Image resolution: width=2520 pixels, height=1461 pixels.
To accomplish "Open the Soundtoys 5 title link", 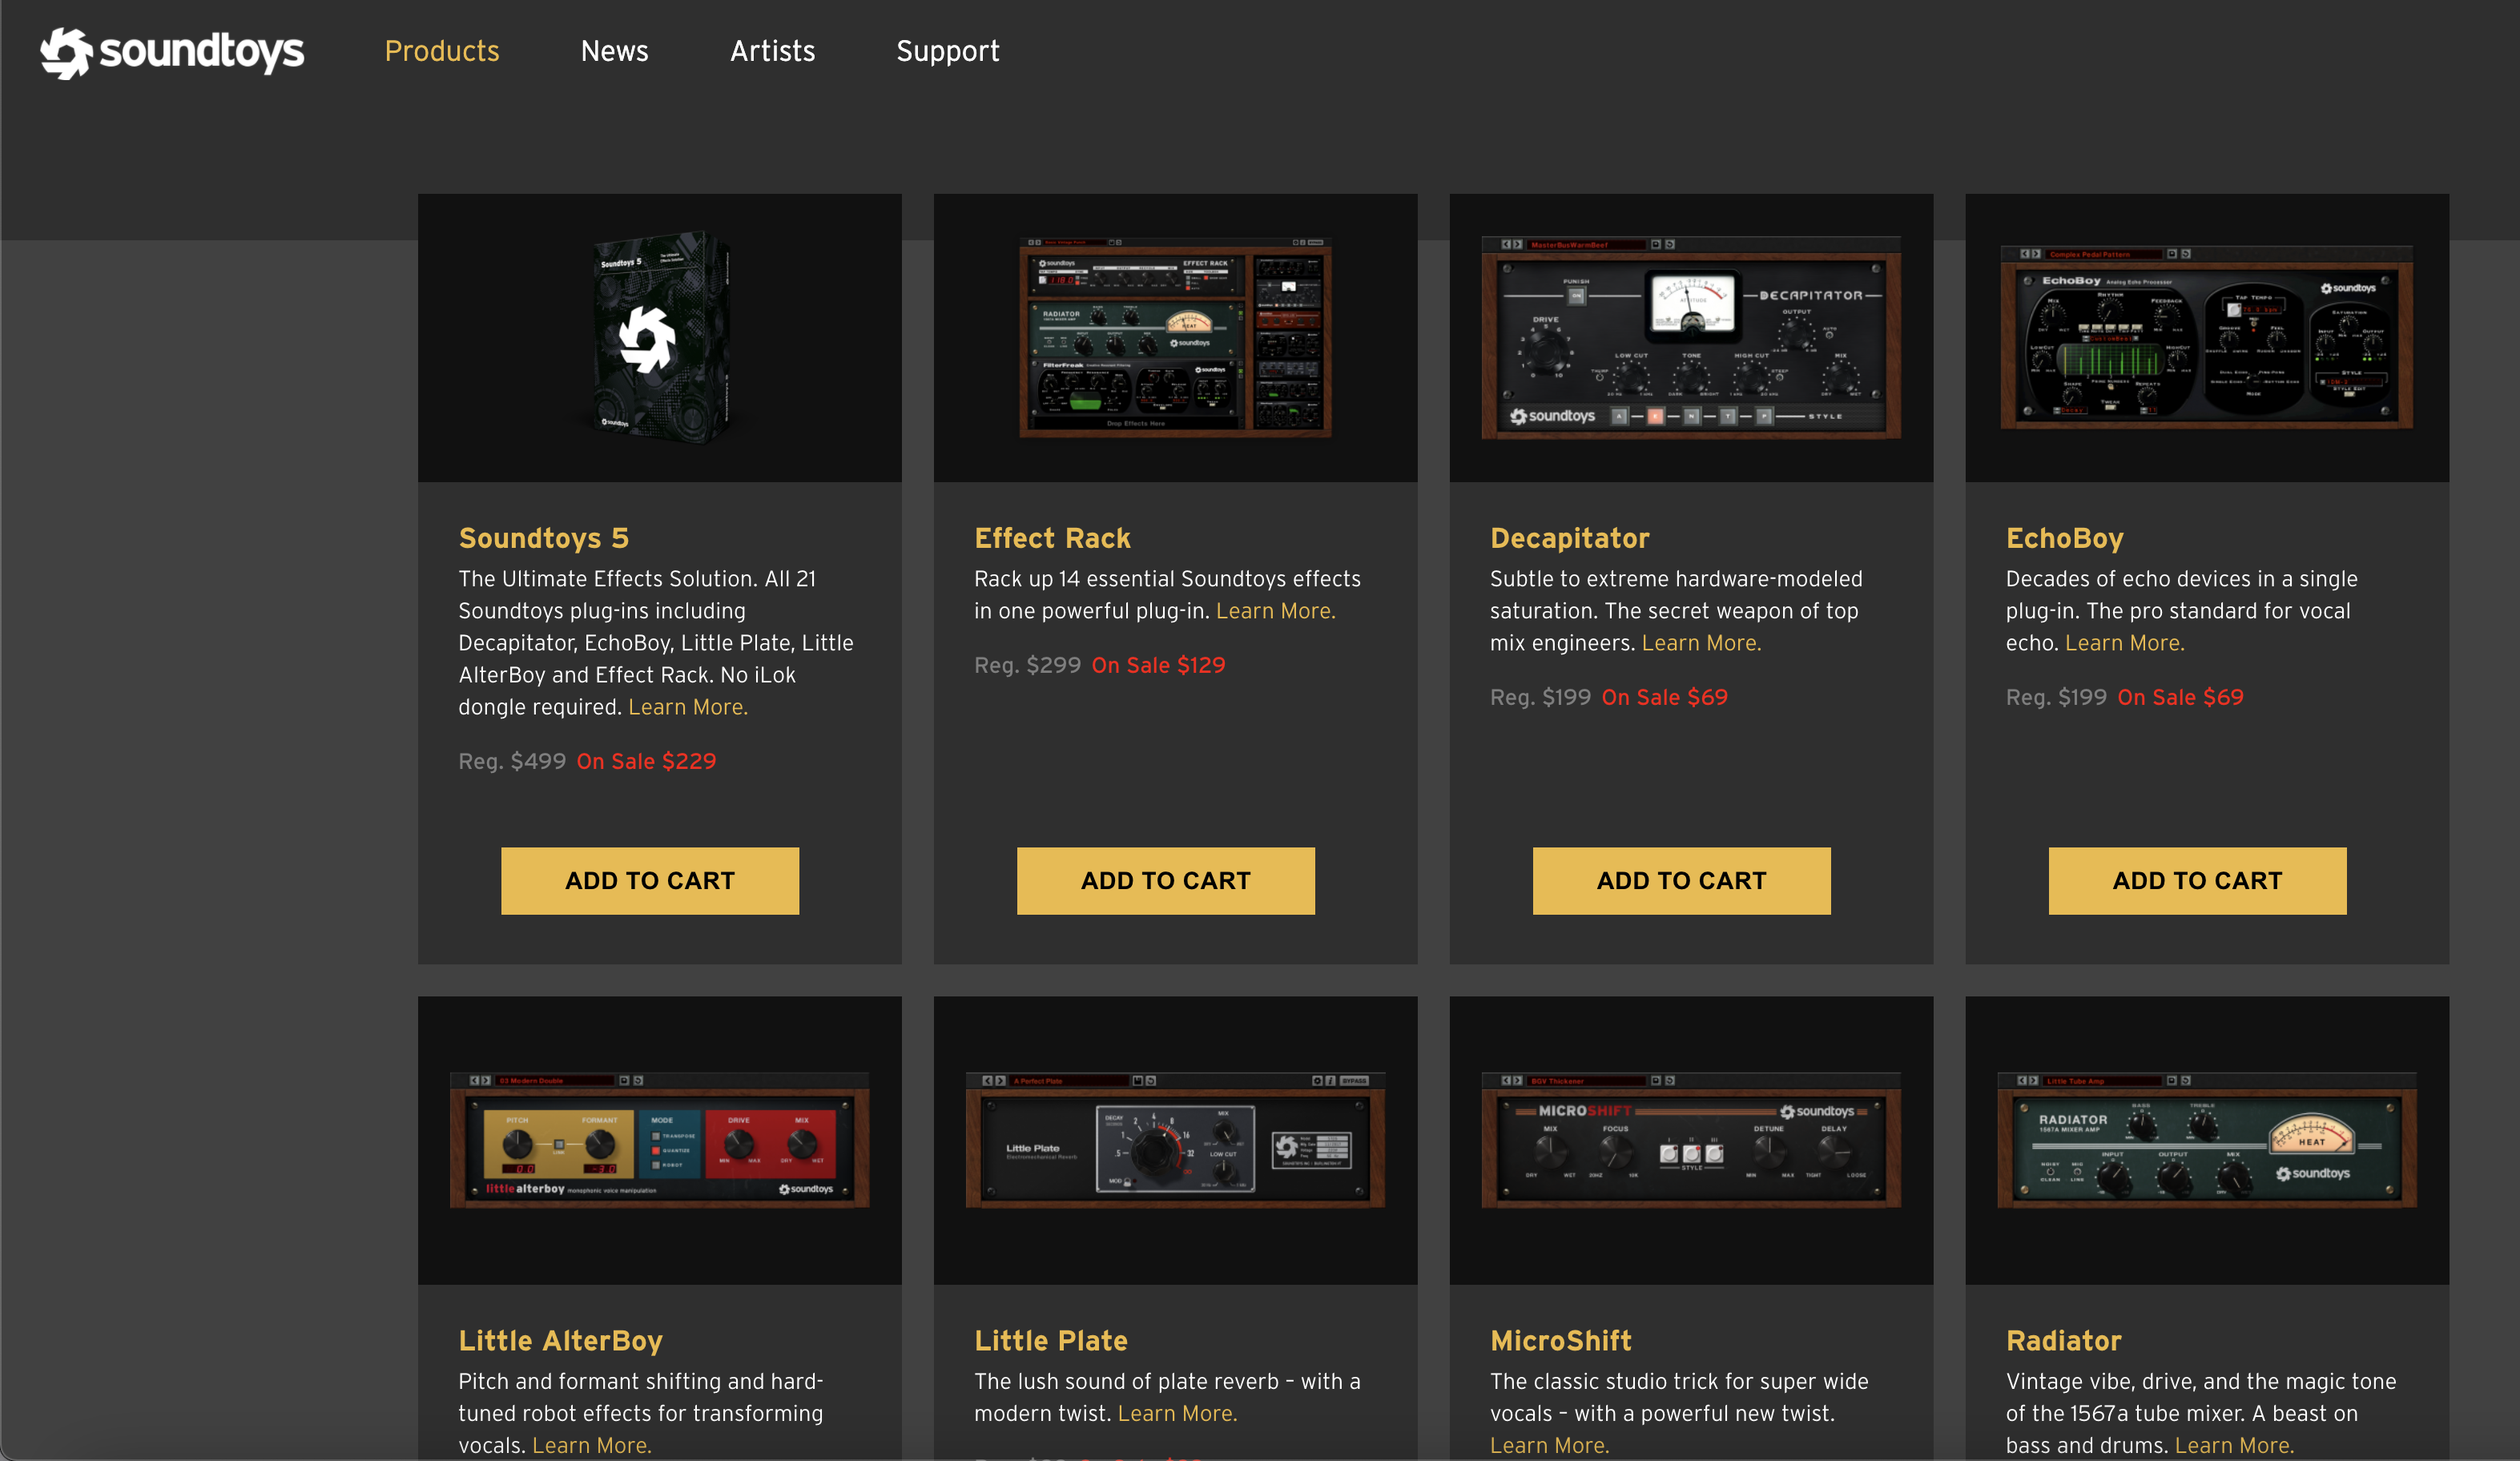I will (543, 538).
